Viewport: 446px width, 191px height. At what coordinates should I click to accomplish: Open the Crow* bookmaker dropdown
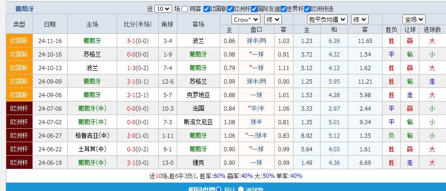[x=246, y=20]
